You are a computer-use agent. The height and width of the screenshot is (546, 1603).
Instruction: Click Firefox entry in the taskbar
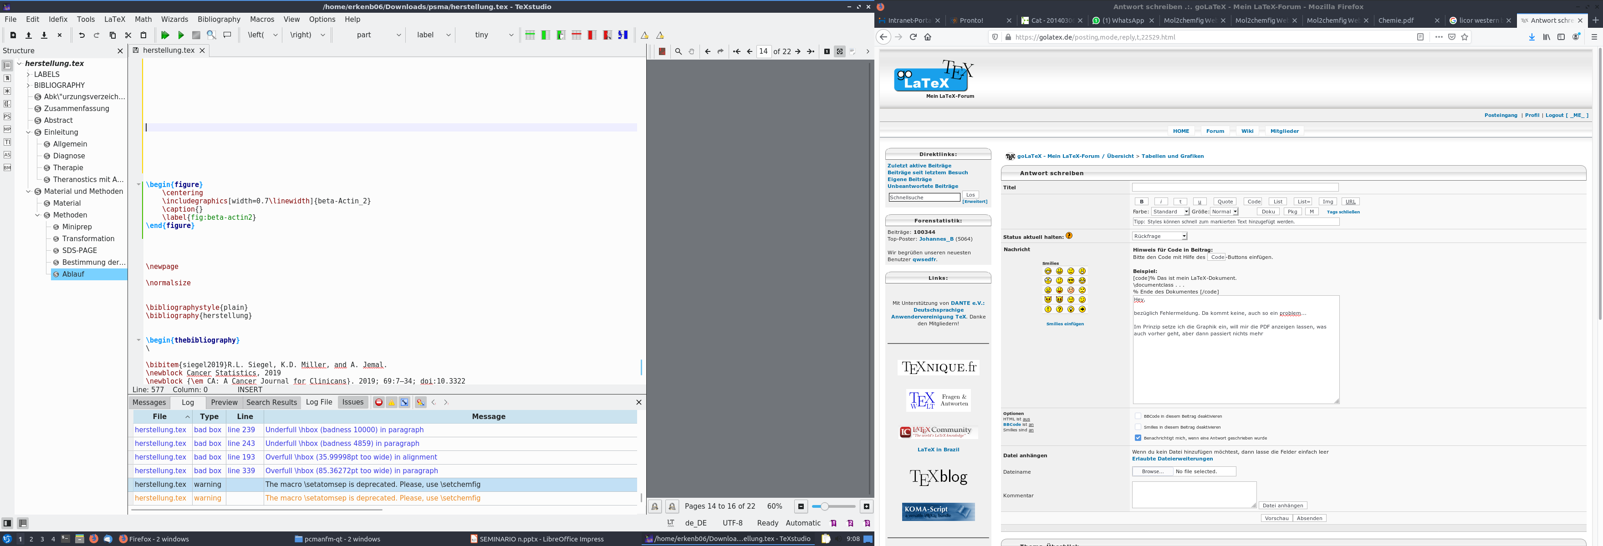pos(154,539)
